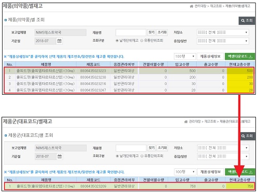Click the upper 조회 search button
Image resolution: width=258 pixels, height=193 pixels.
point(247,21)
